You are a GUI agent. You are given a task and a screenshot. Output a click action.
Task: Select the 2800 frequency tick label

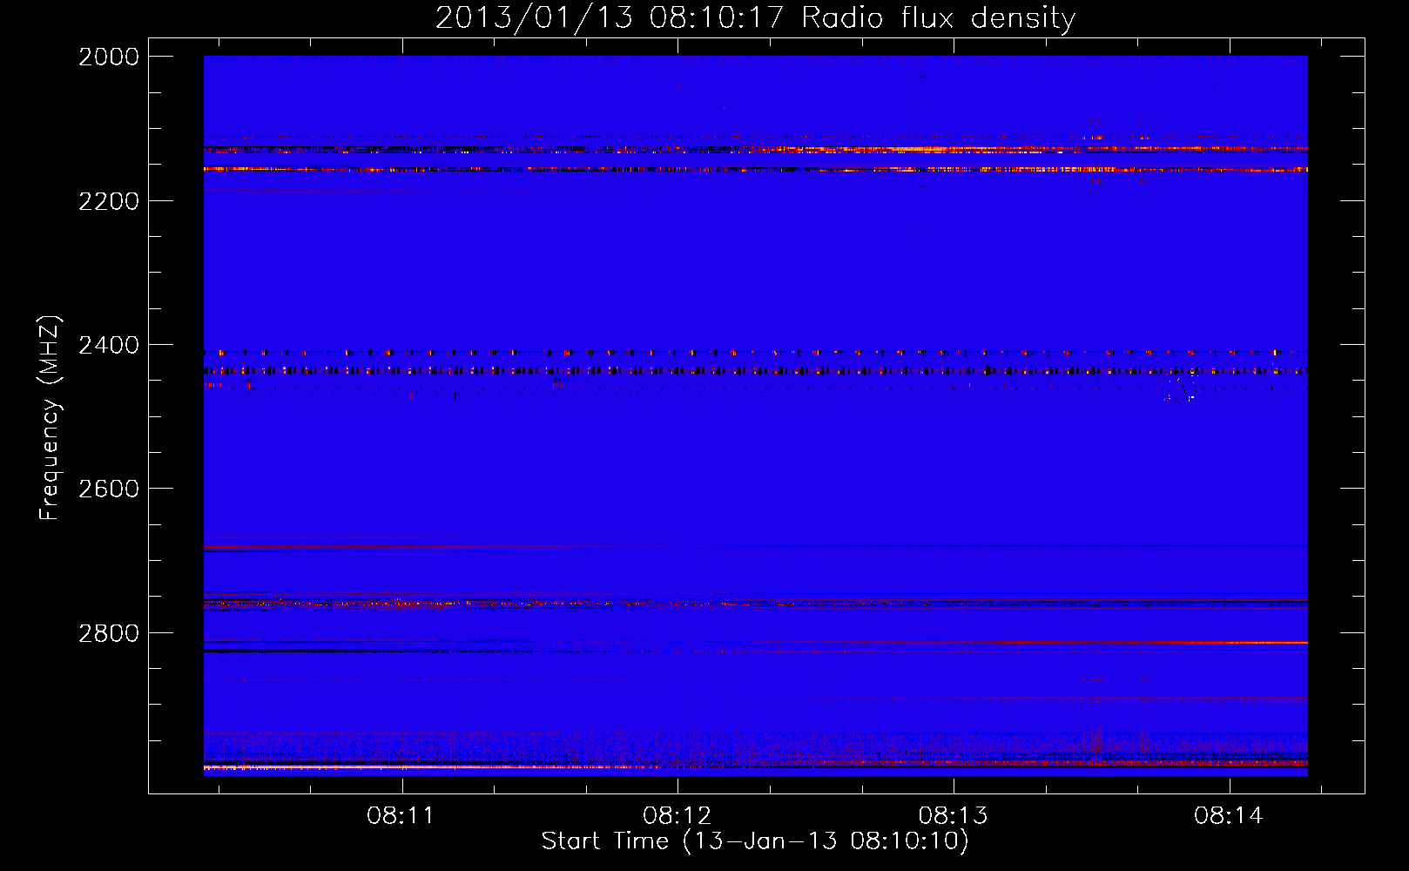point(109,633)
